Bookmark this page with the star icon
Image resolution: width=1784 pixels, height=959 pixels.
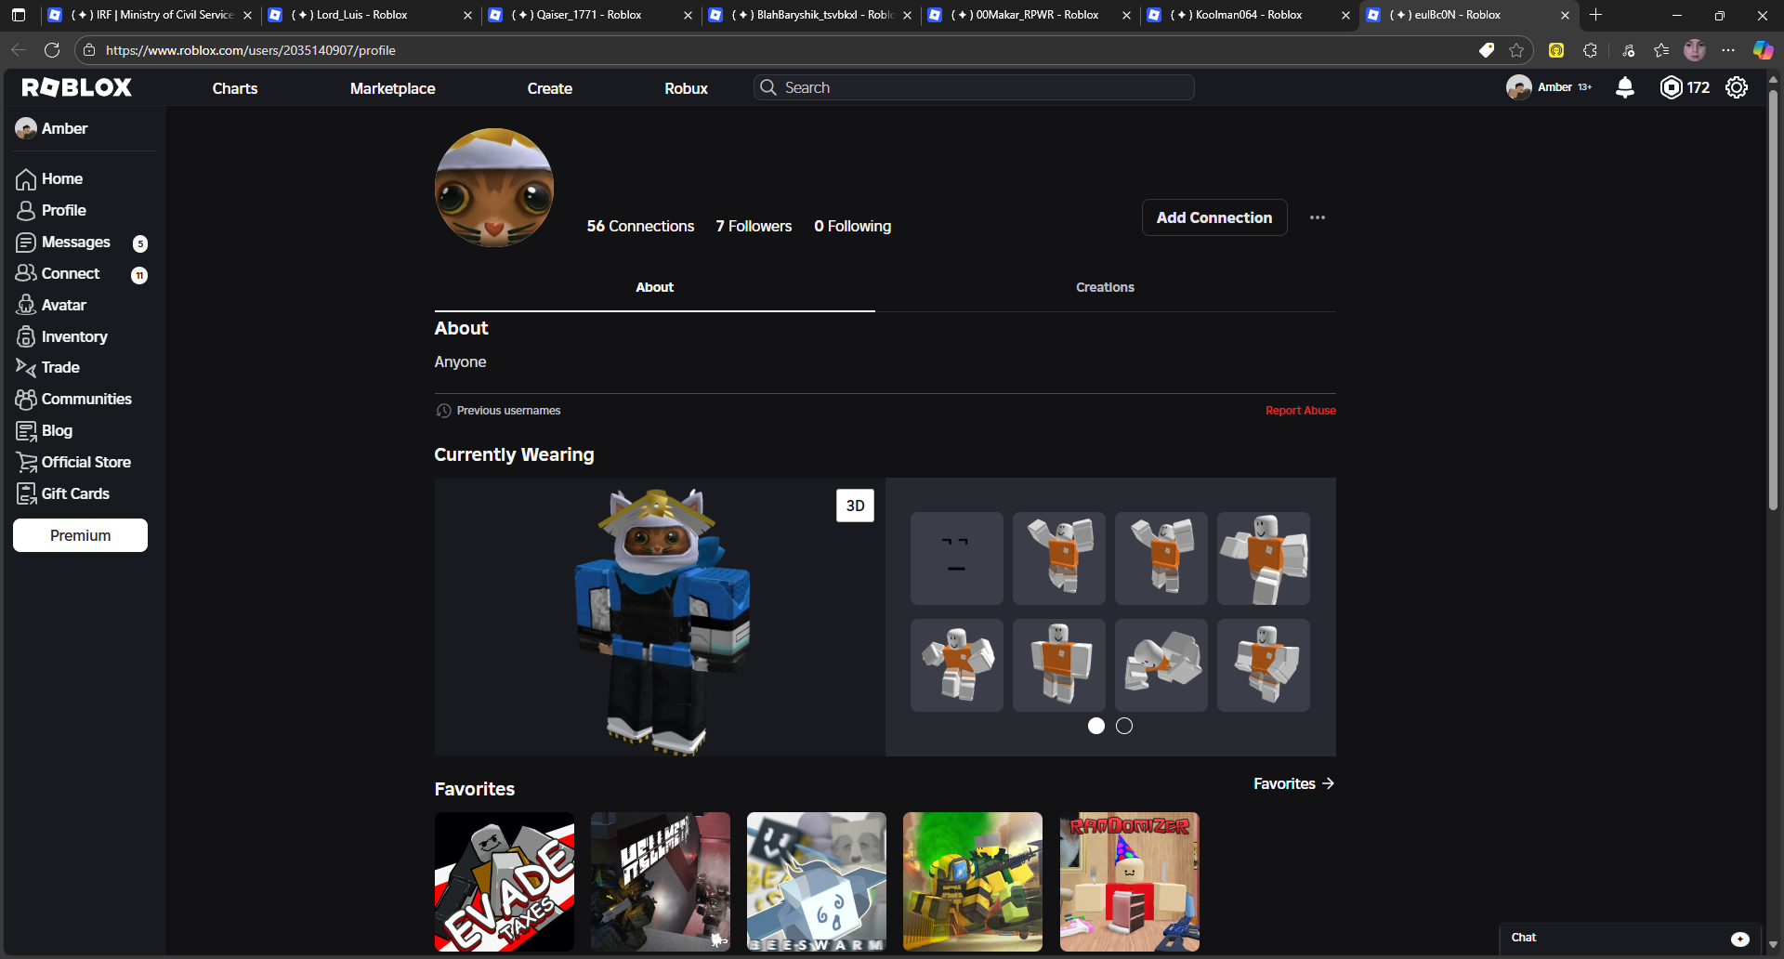(x=1516, y=50)
